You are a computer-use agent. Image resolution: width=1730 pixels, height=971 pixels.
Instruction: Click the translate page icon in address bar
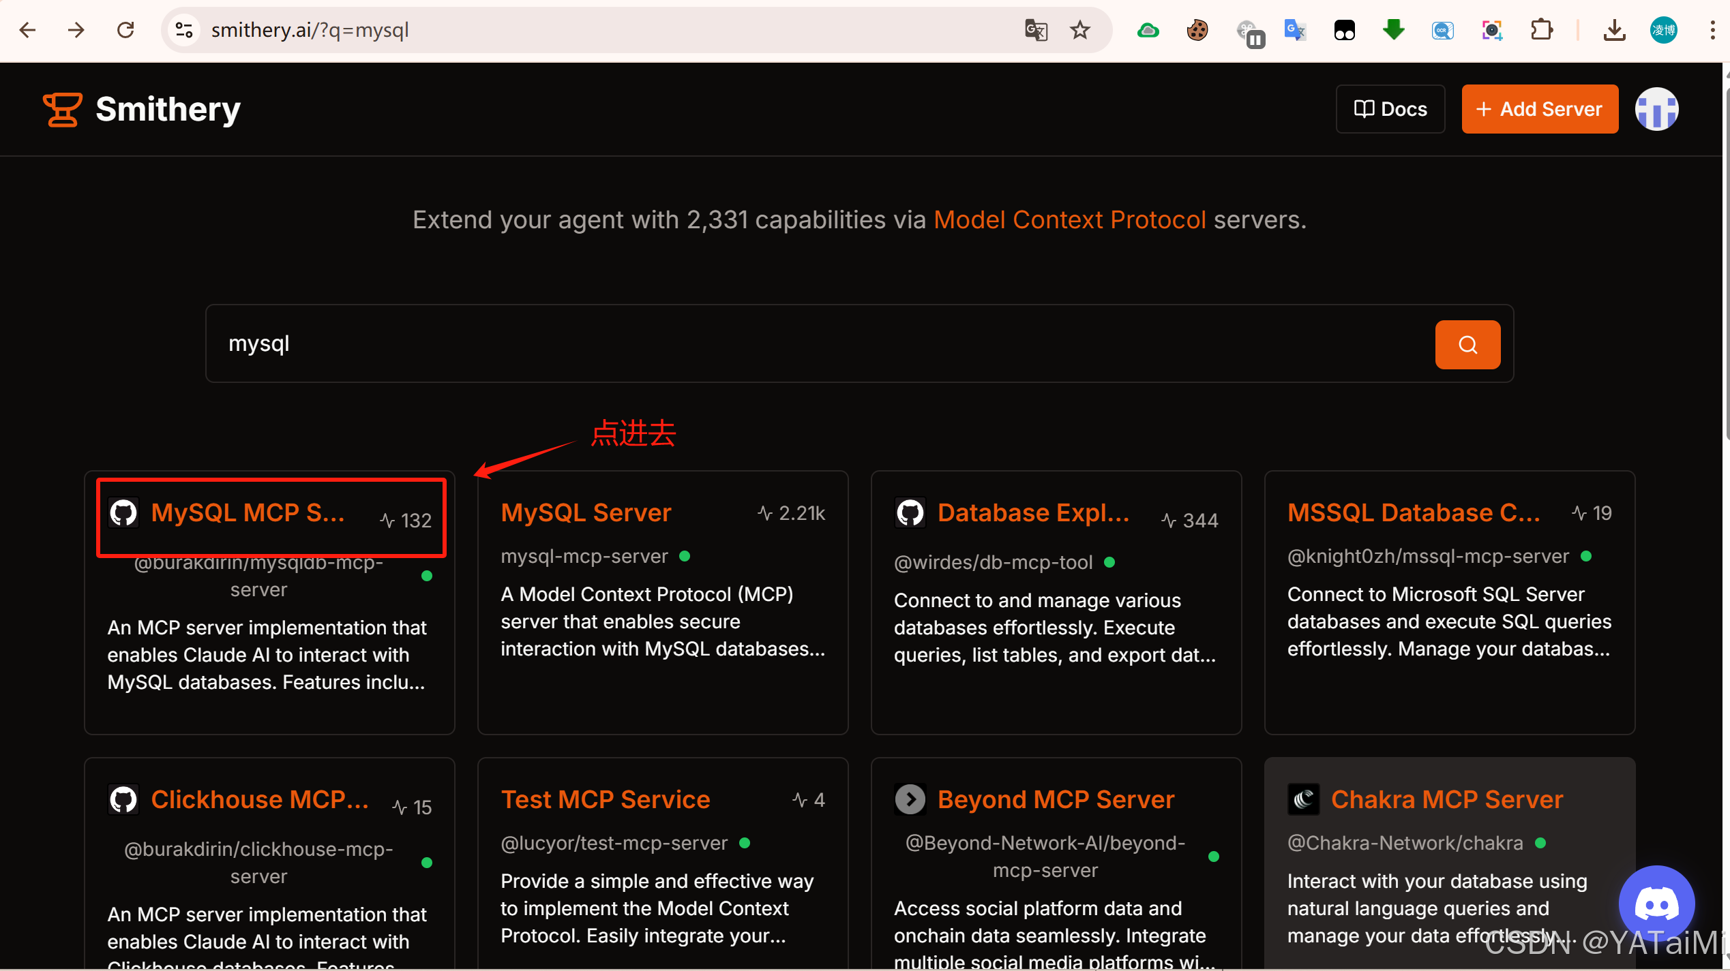1035,30
